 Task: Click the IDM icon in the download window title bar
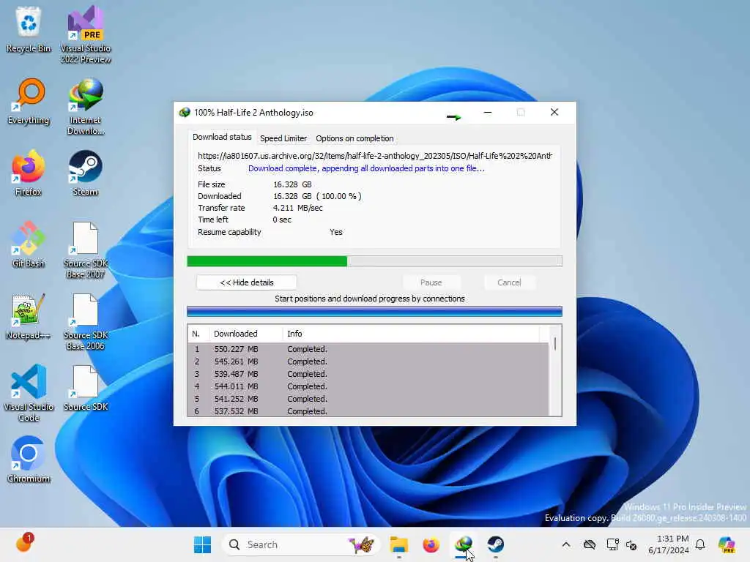[184, 113]
